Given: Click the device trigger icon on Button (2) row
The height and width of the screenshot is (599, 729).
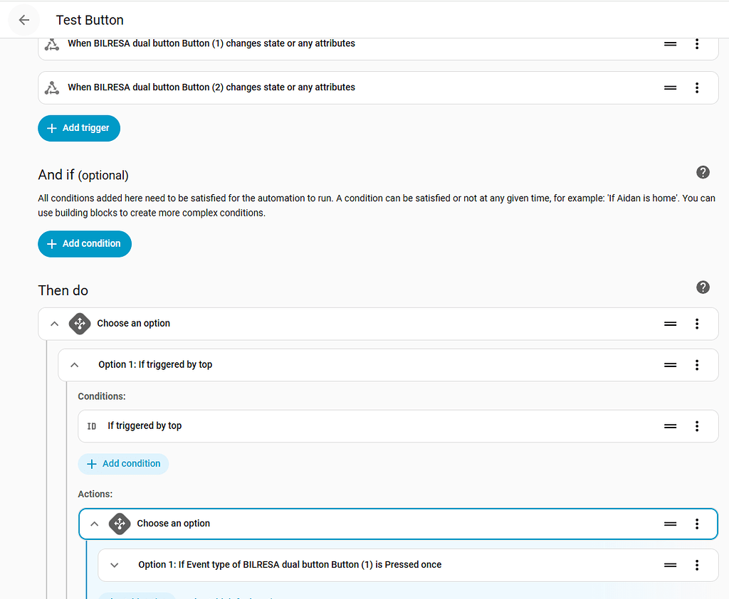Looking at the screenshot, I should coord(51,87).
